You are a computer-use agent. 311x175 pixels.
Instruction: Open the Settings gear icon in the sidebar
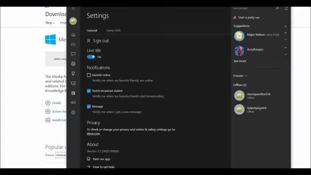pos(73,112)
